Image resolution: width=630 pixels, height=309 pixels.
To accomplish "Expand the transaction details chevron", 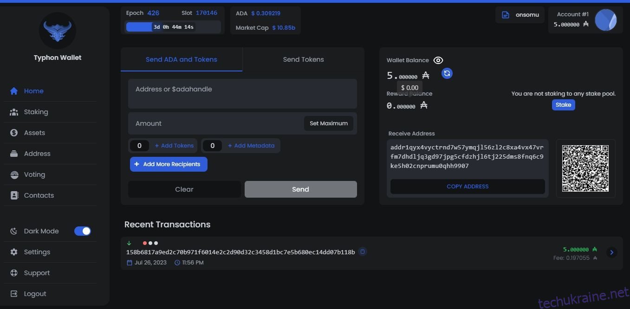I will click(x=612, y=252).
